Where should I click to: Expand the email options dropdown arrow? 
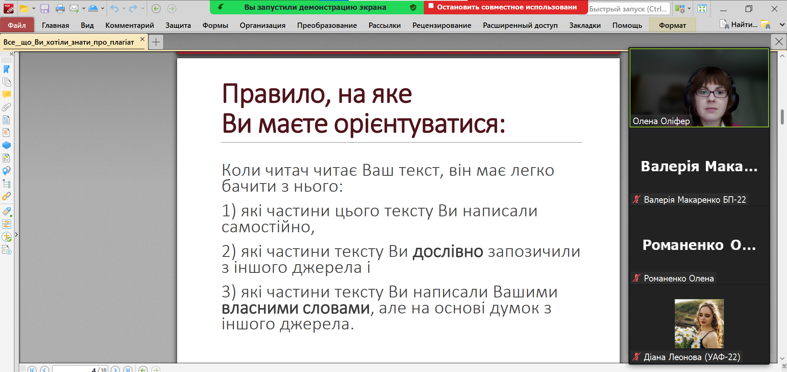[84, 9]
